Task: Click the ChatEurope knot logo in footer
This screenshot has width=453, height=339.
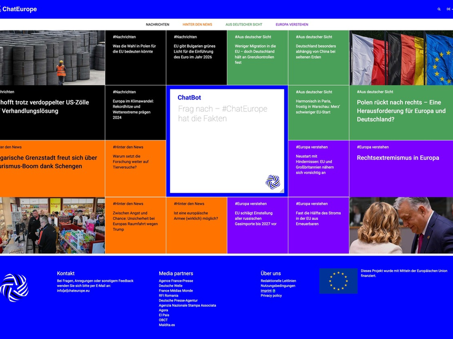Action: click(14, 288)
